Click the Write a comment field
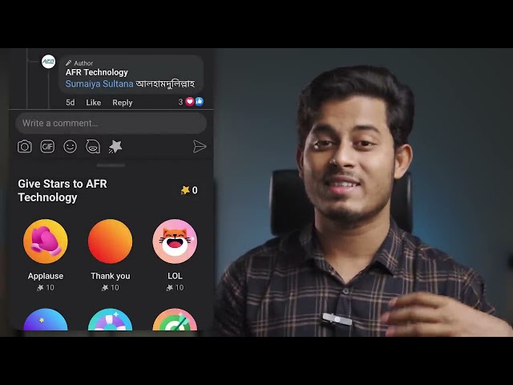 pos(111,123)
